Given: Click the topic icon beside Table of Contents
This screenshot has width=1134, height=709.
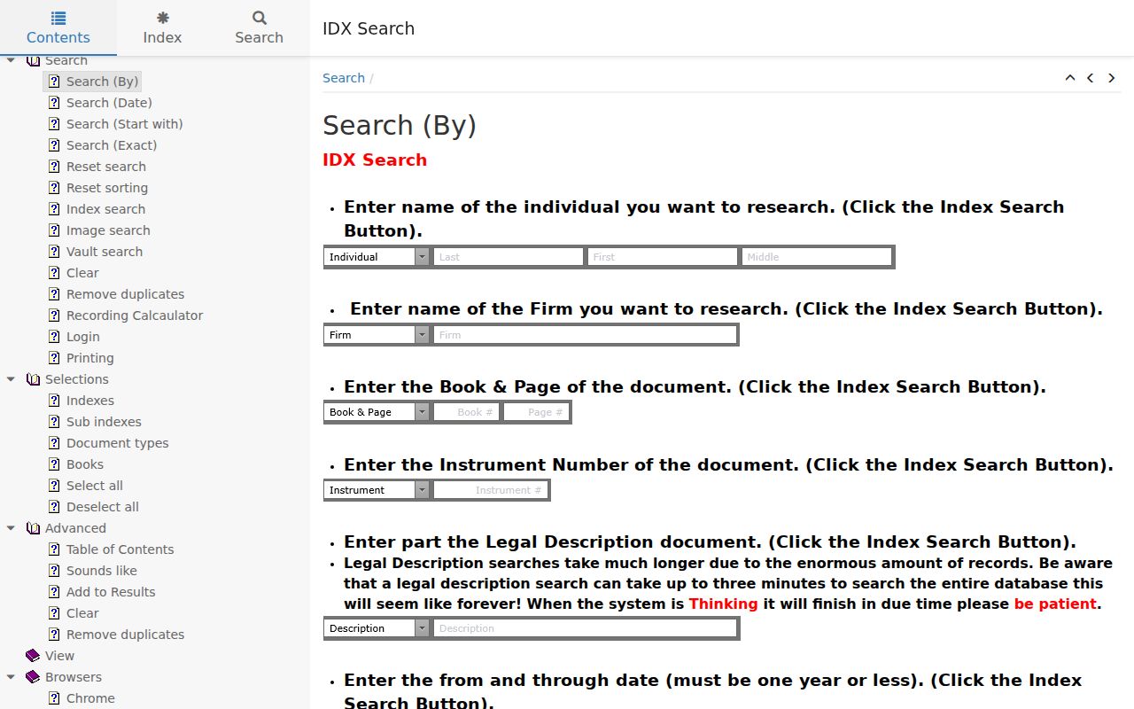Looking at the screenshot, I should 54,549.
